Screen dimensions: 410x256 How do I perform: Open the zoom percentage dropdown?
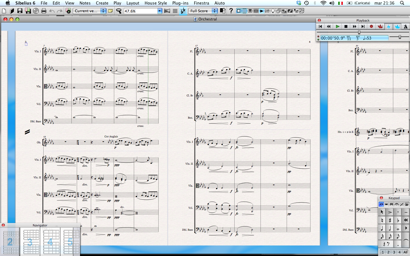point(159,11)
